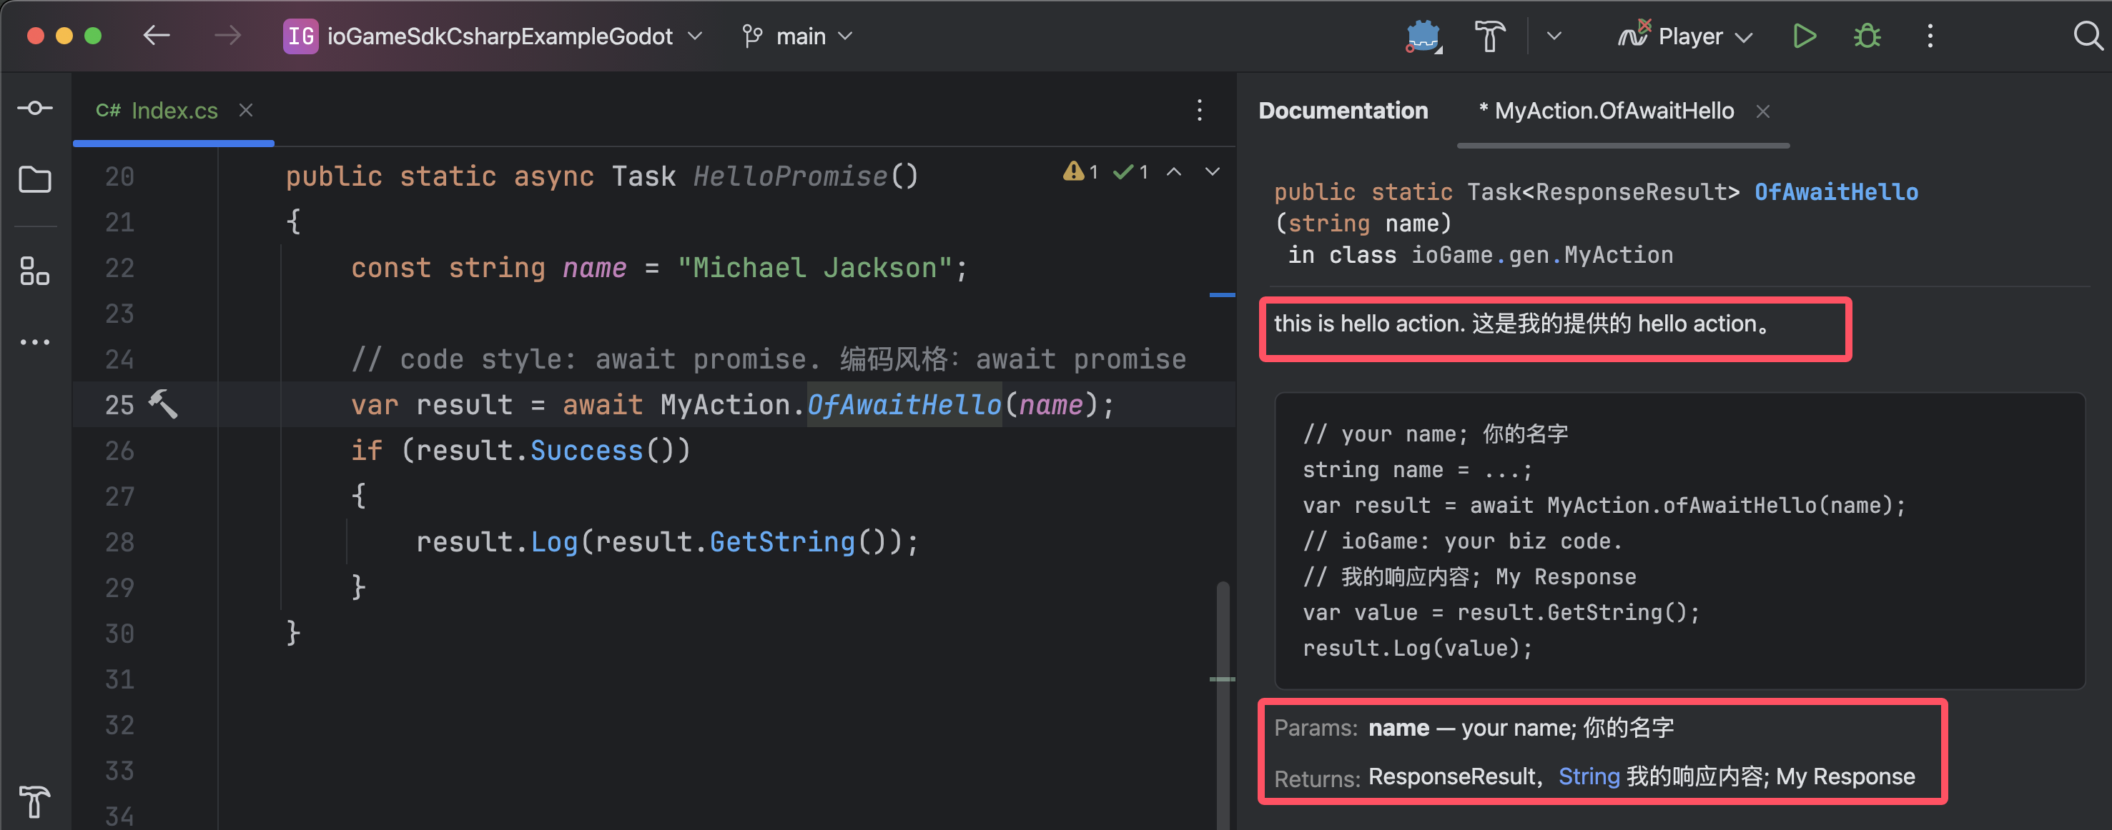The height and width of the screenshot is (830, 2112).
Task: Click the Godot engine toolbar icon
Action: [1423, 37]
